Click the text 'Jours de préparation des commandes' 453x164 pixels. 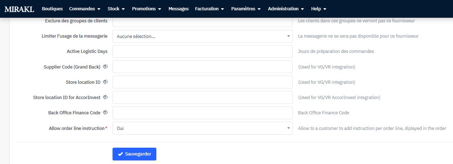point(336,51)
